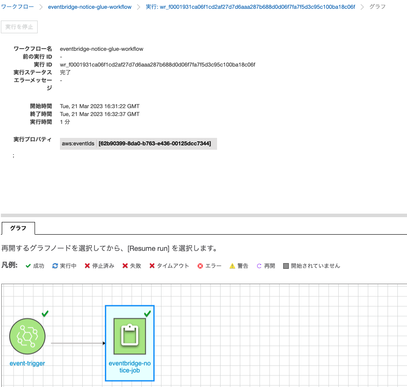Click the 実行 ID value wr_f0001931ca06f
407x387 pixels.
tap(158, 65)
